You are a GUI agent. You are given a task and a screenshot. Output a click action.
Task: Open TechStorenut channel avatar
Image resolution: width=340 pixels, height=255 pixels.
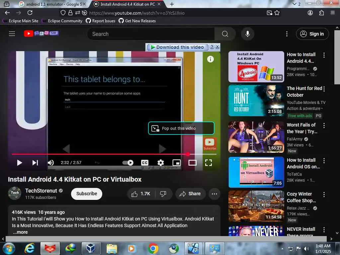point(15,193)
